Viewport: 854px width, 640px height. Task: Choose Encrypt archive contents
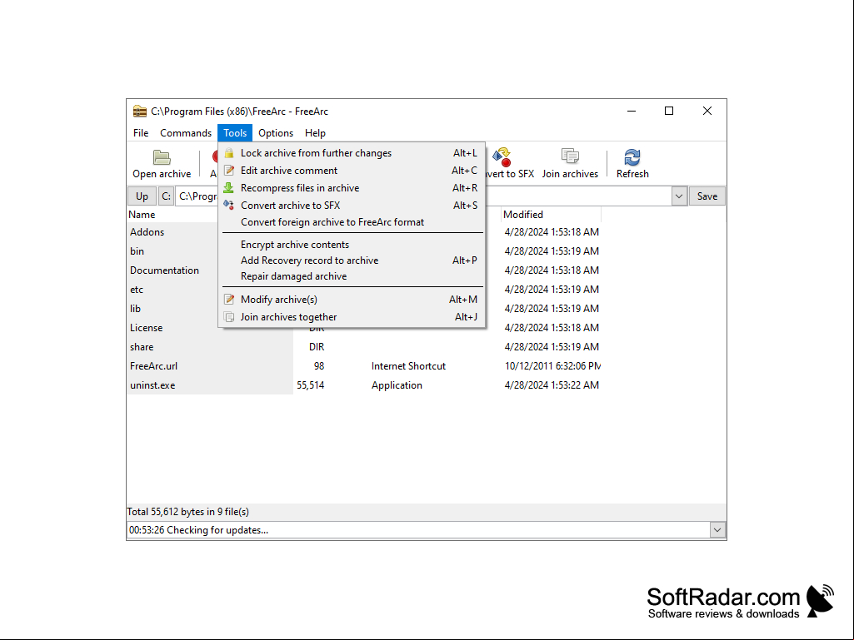pos(352,245)
